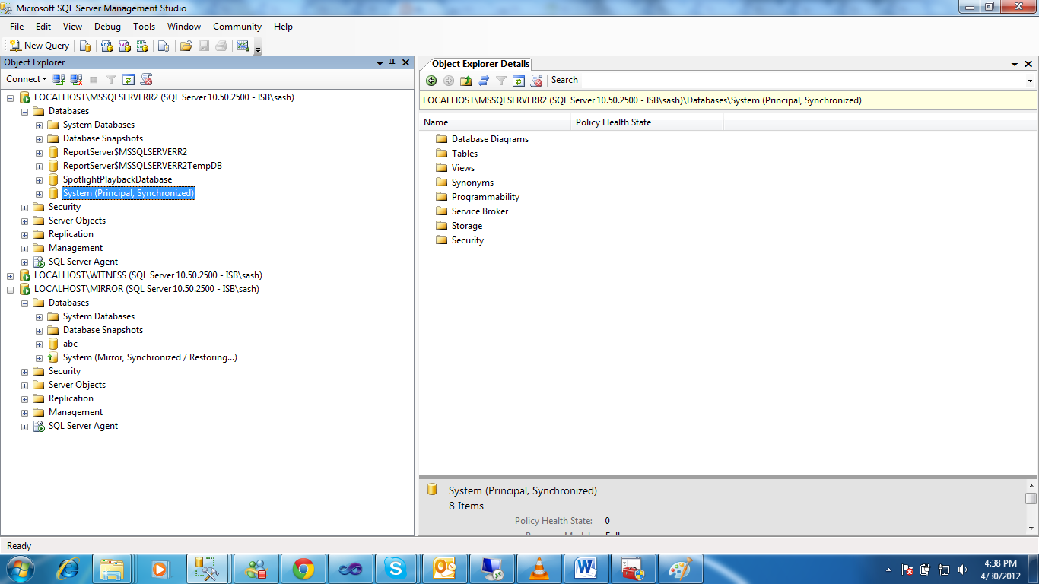
Task: Click the Back arrow in Object Explorer Details
Action: [432, 80]
